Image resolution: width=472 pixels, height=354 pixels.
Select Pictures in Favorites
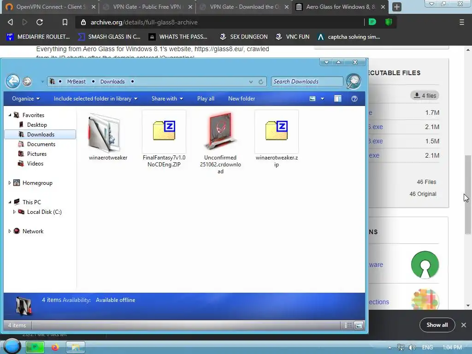click(37, 153)
